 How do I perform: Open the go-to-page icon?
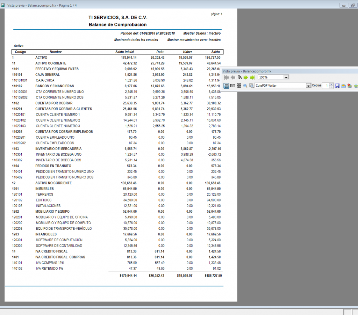(239, 78)
